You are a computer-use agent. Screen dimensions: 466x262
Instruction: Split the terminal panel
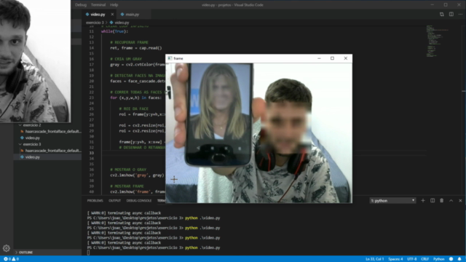433,201
